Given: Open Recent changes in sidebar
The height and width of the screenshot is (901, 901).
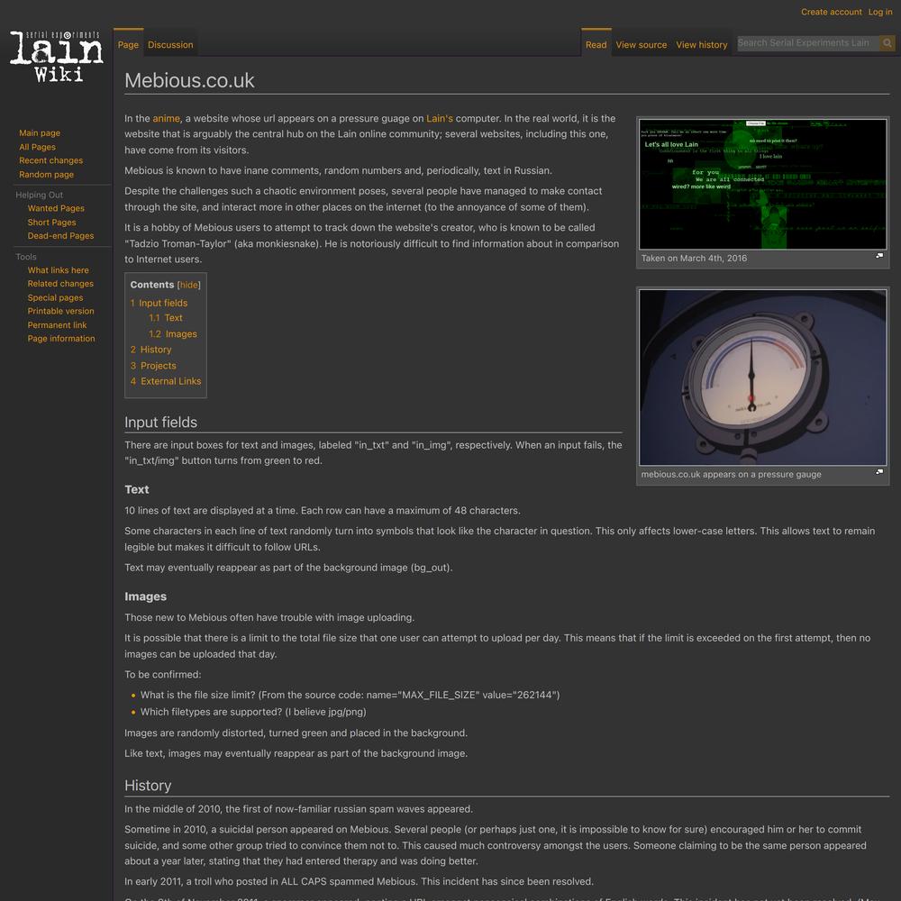Looking at the screenshot, I should coord(50,160).
